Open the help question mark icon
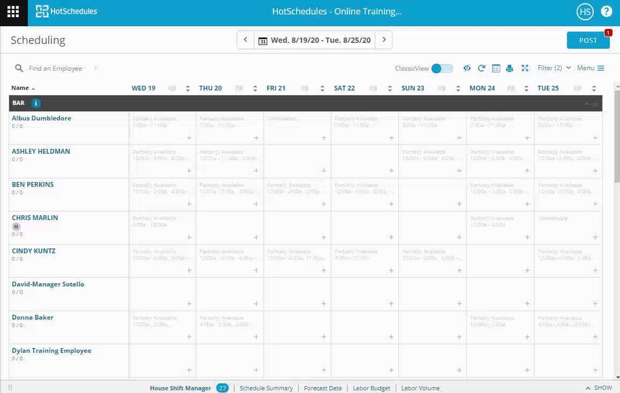This screenshot has width=620, height=393. [x=606, y=12]
